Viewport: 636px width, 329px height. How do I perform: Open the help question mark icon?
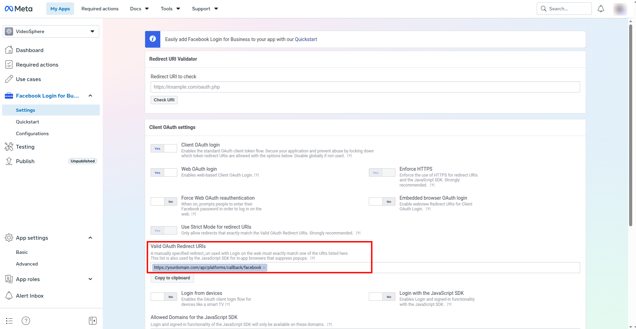coord(26,321)
